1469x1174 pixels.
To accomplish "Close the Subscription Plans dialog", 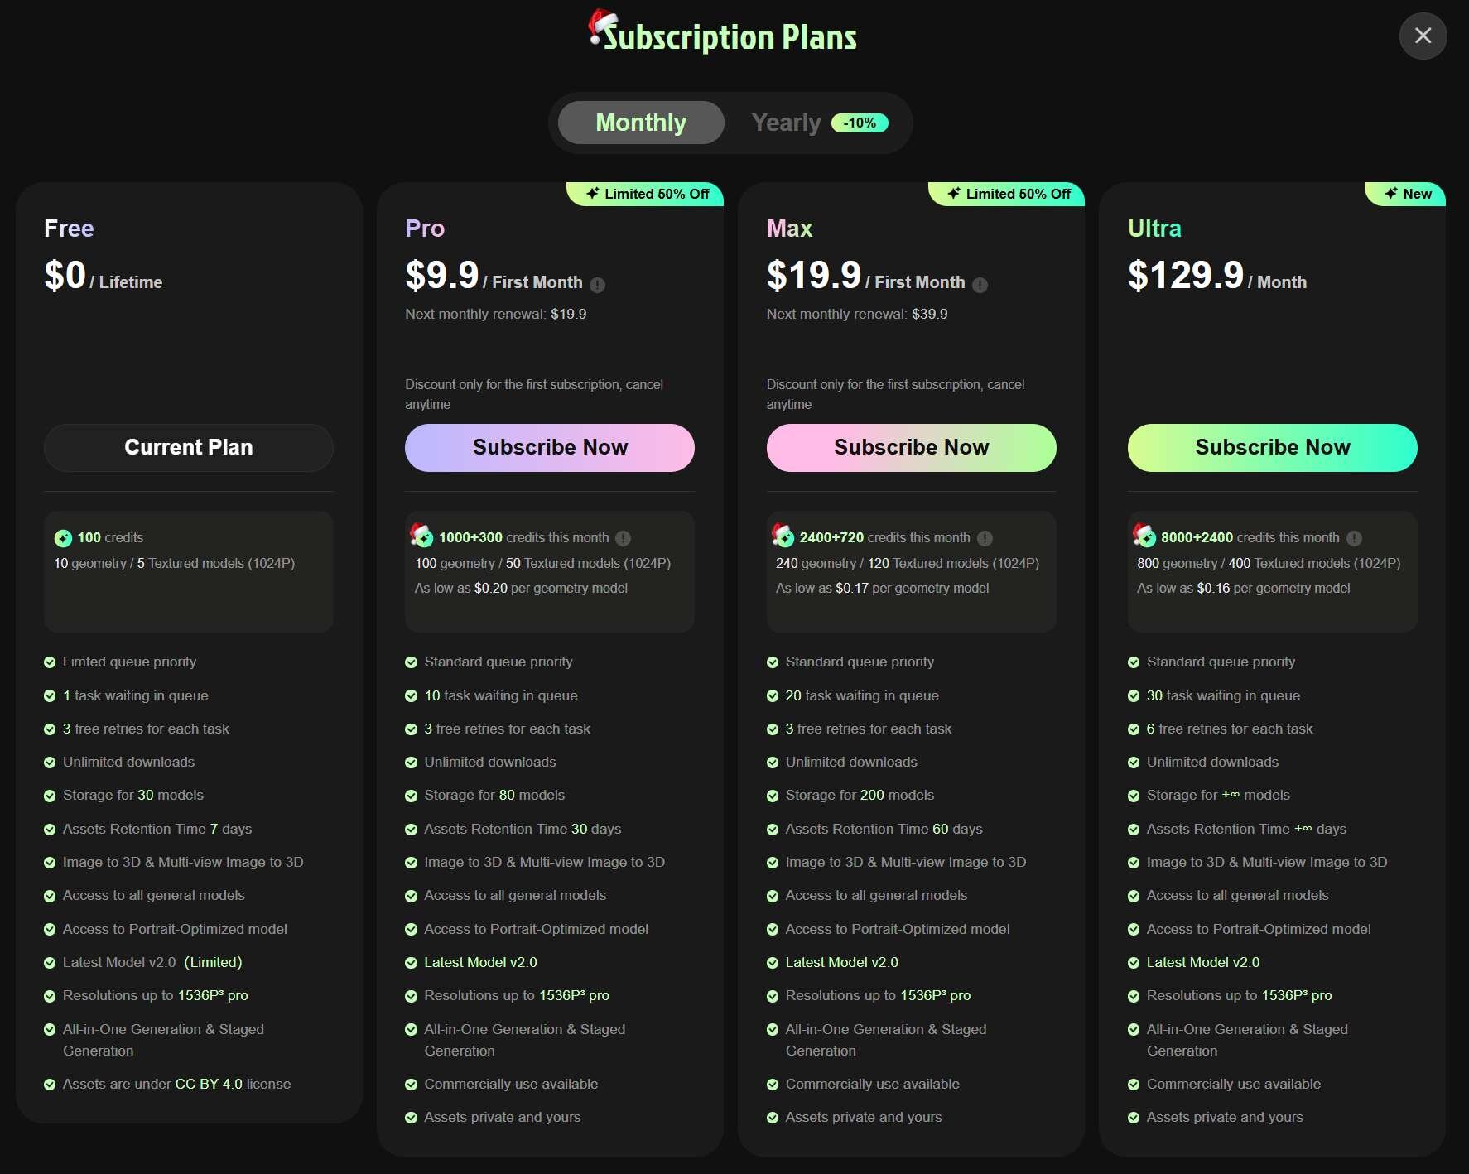I will click(1423, 36).
